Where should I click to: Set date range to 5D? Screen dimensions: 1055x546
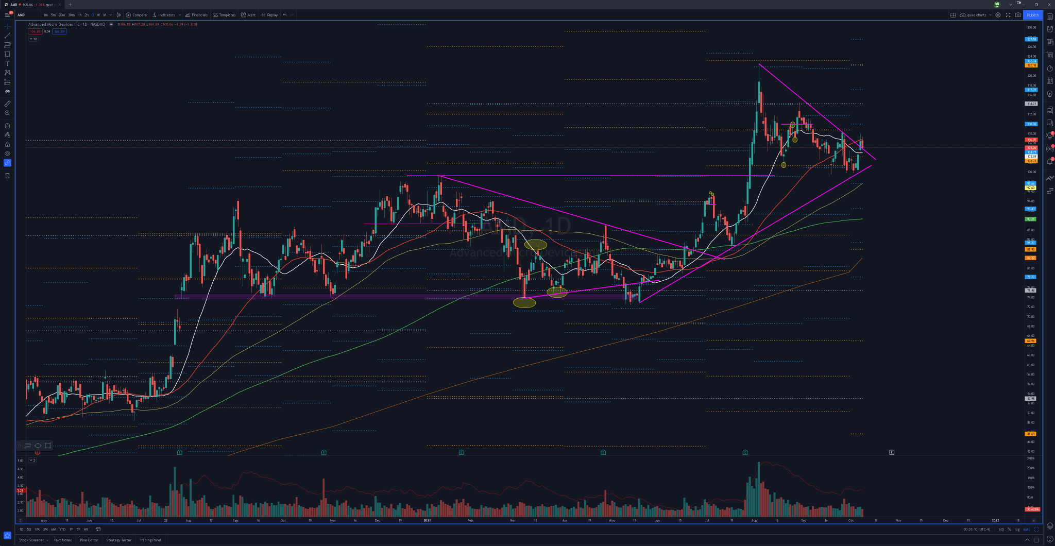(x=29, y=529)
